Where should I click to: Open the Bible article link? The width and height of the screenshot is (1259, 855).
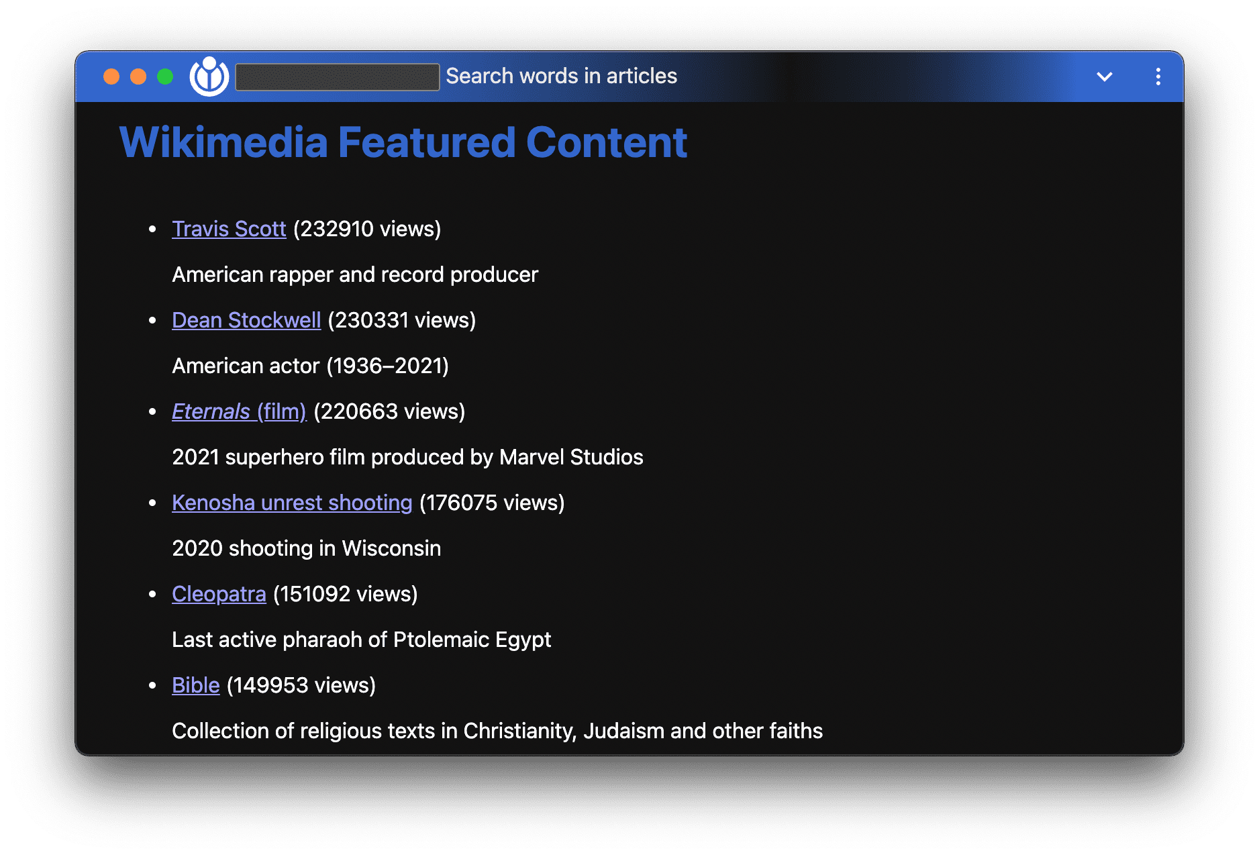195,685
